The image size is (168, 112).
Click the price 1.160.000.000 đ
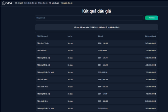pos(150,58)
